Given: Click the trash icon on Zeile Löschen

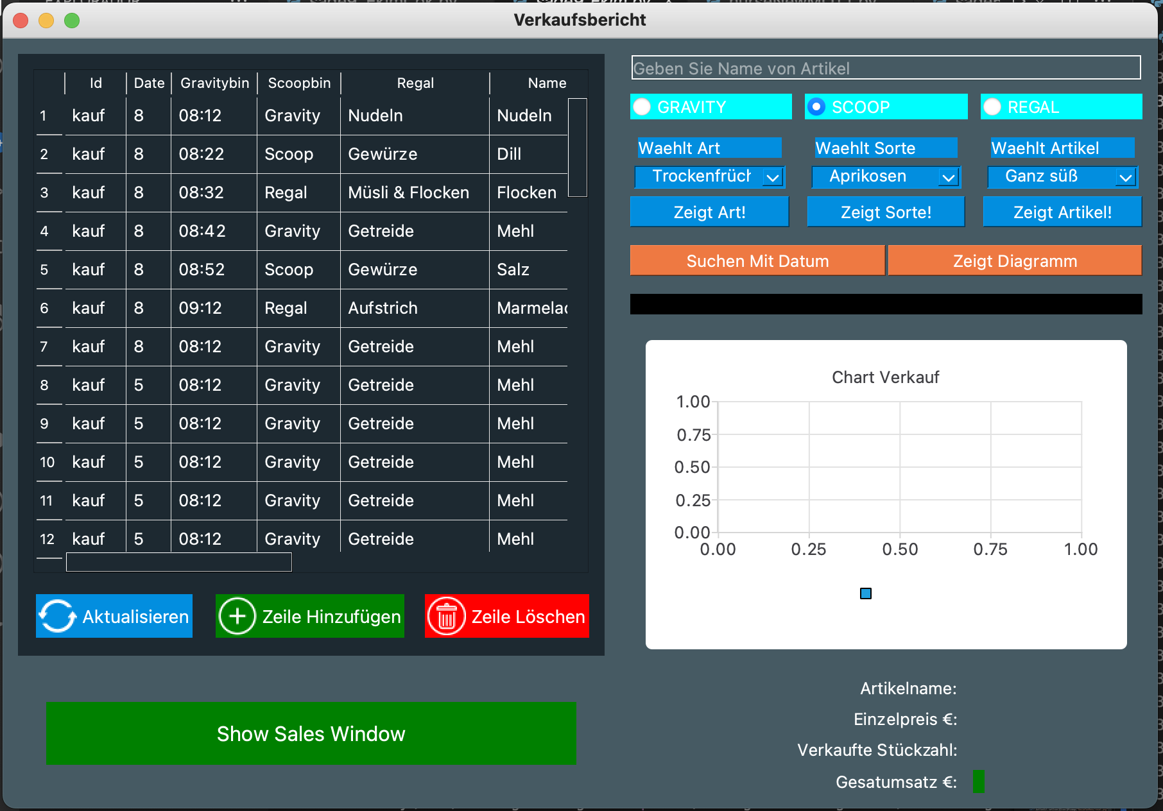Looking at the screenshot, I should (x=446, y=616).
